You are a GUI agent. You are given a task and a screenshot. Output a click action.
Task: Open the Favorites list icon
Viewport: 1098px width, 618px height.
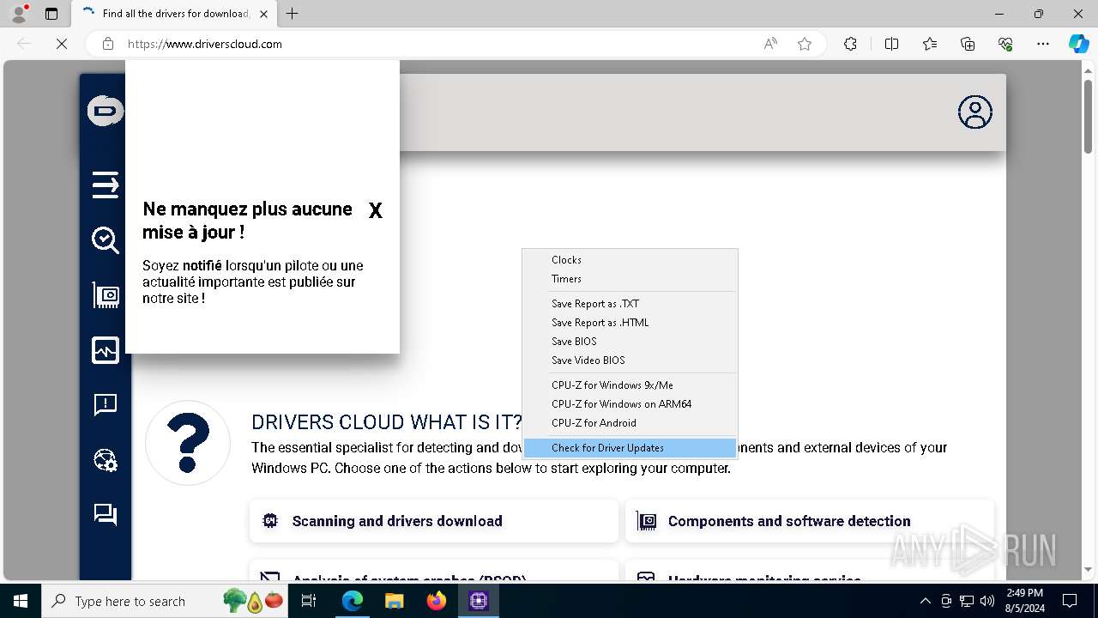[x=930, y=44]
